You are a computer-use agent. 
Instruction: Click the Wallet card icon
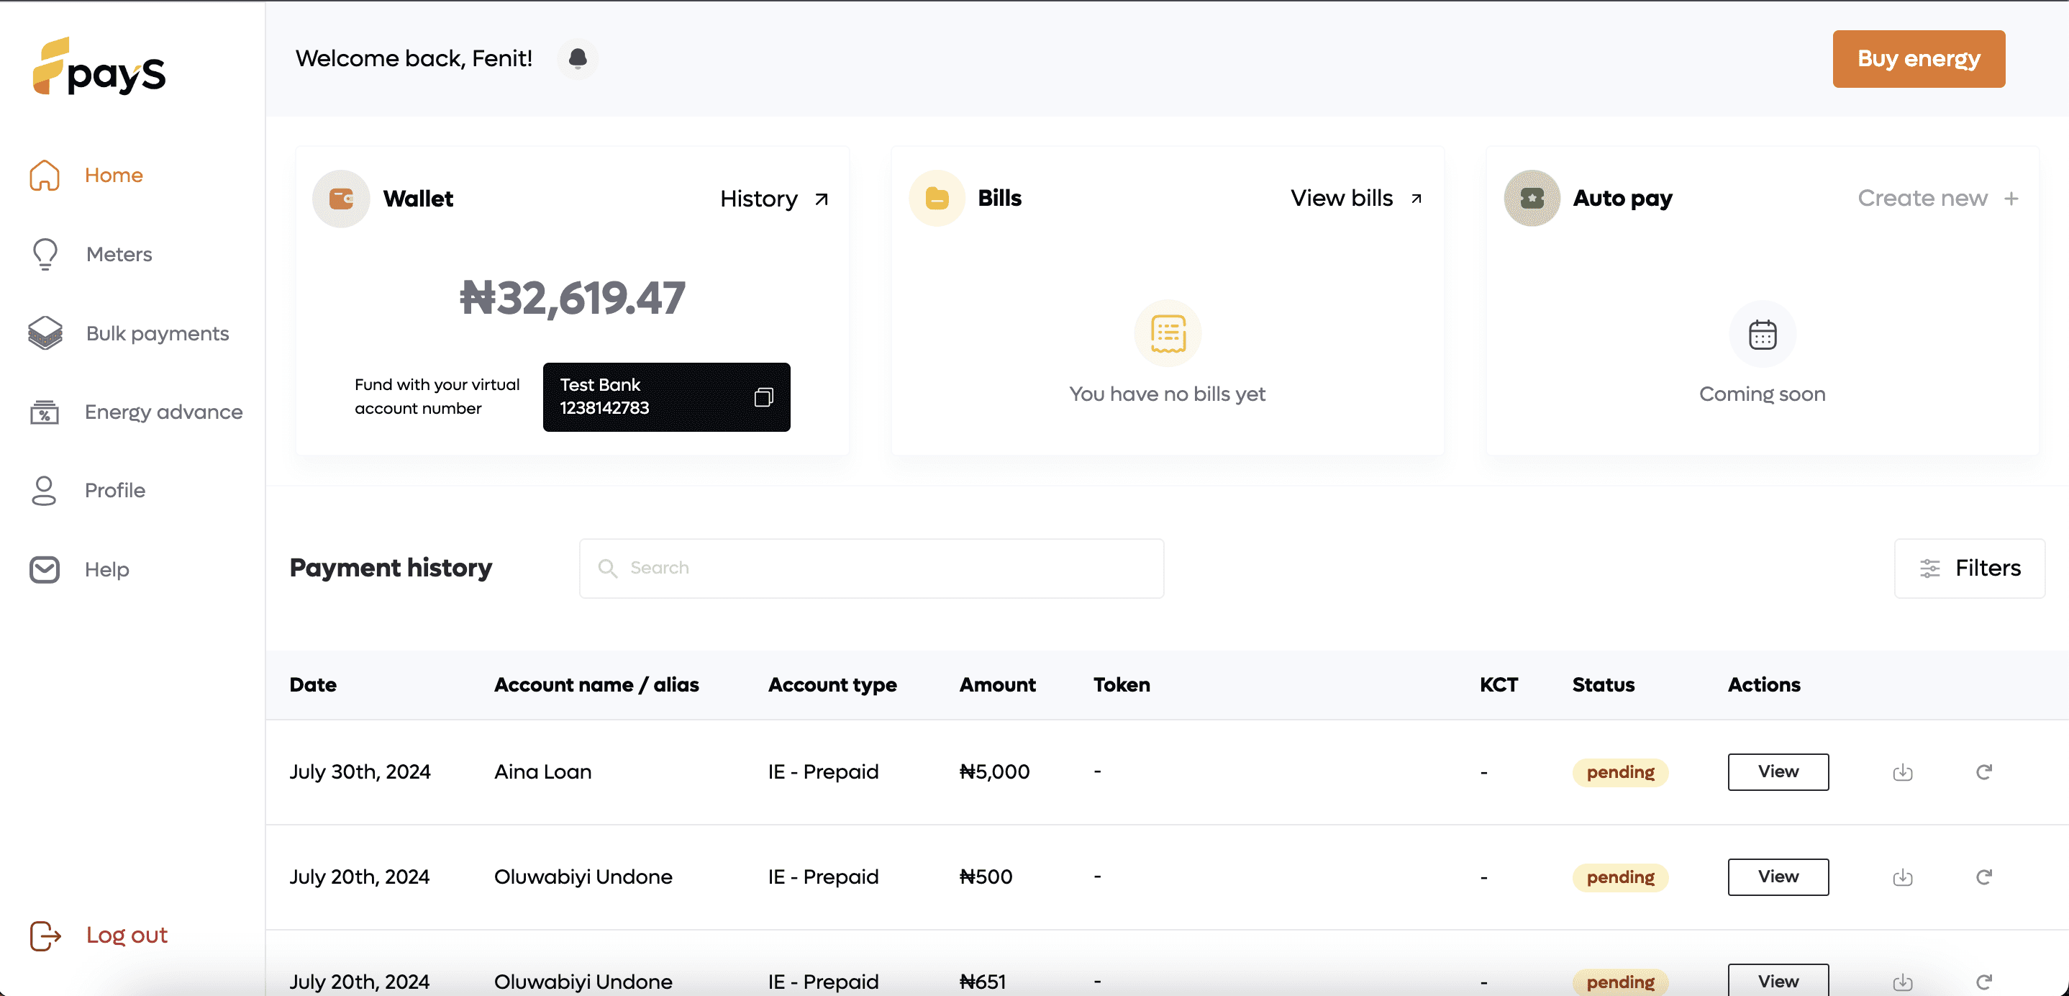click(341, 199)
